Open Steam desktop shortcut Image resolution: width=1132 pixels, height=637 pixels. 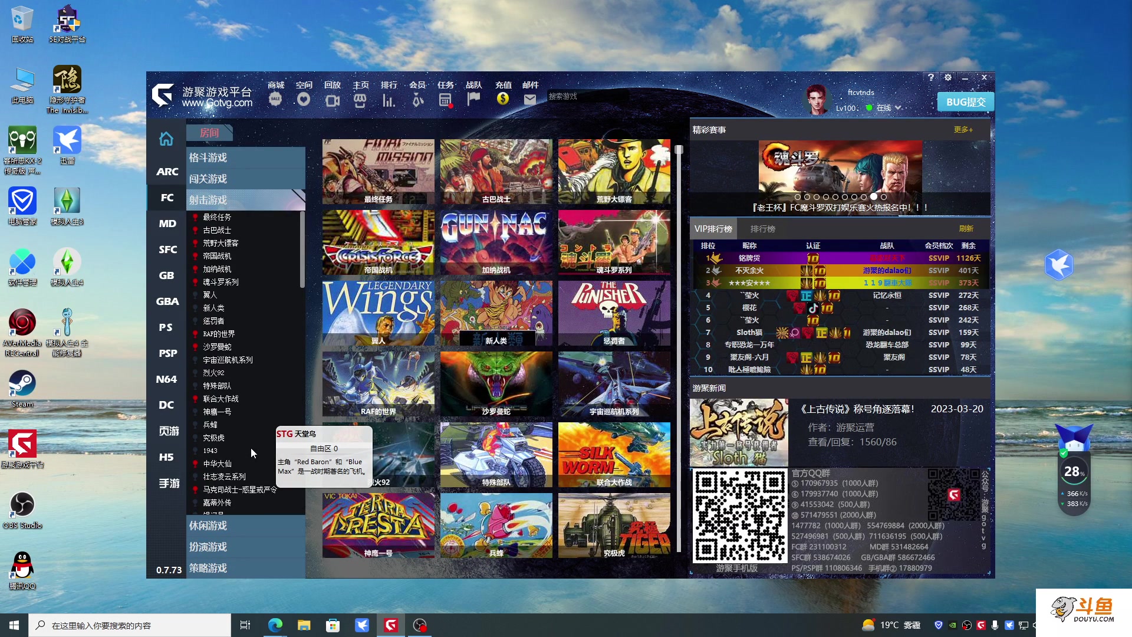22,389
